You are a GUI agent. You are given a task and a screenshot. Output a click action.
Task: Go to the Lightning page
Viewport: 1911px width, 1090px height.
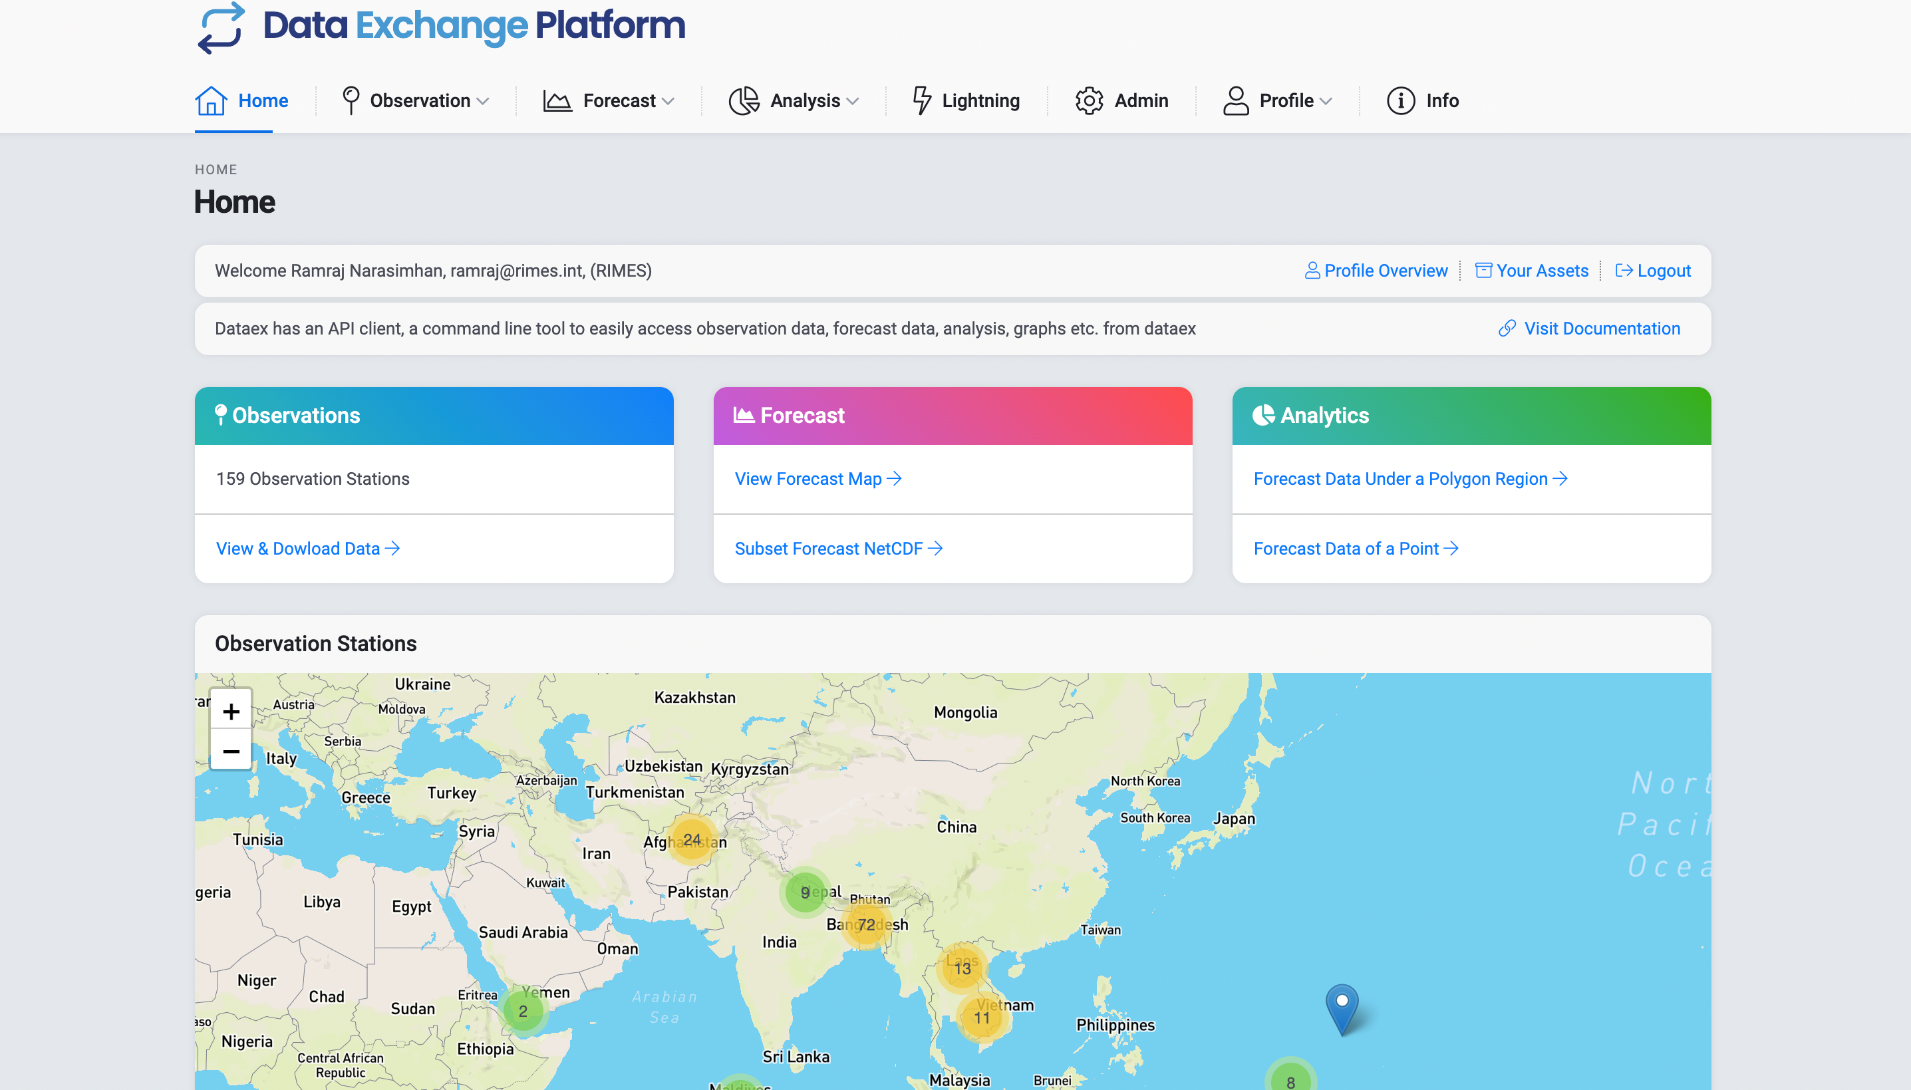pyautogui.click(x=966, y=100)
